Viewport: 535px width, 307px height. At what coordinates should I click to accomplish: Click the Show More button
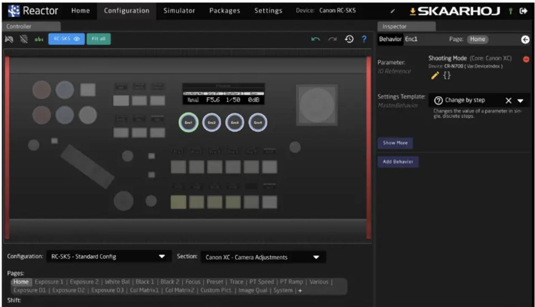coord(395,143)
